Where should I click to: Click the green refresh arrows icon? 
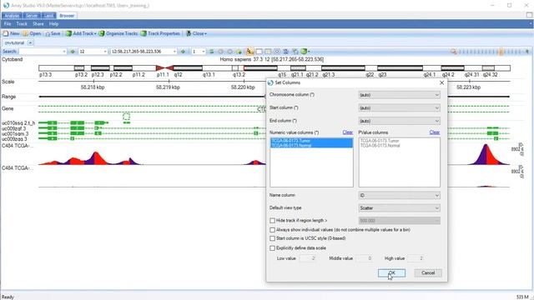(211, 52)
